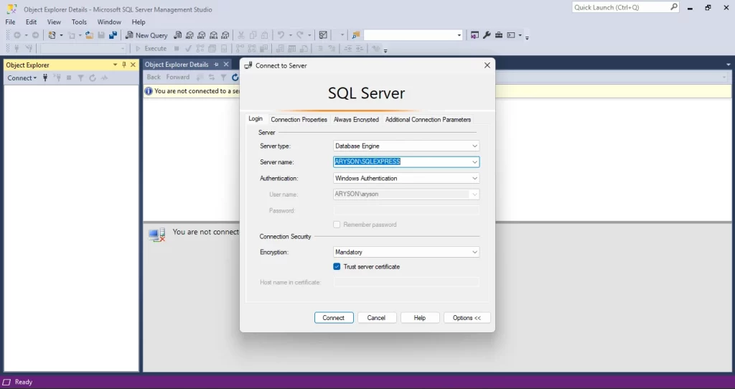
Task: Open an Analysis Services DMX Query
Action: 202,35
